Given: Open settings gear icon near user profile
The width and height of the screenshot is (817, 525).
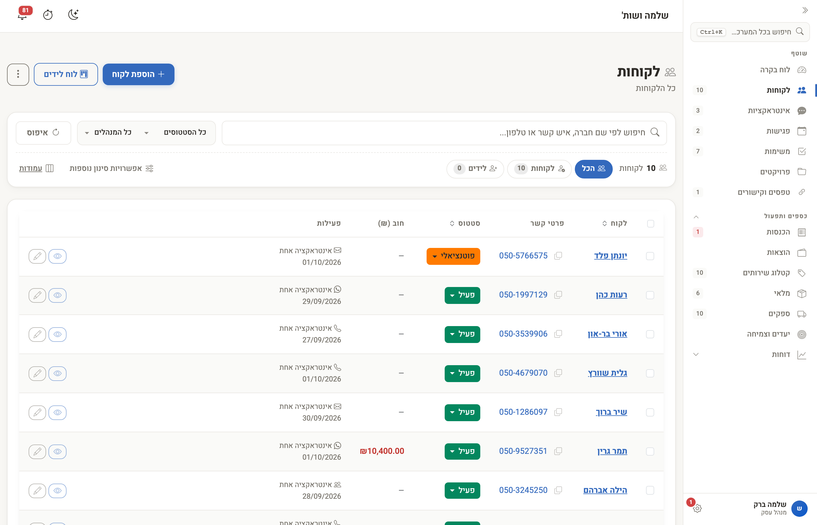Looking at the screenshot, I should point(697,508).
